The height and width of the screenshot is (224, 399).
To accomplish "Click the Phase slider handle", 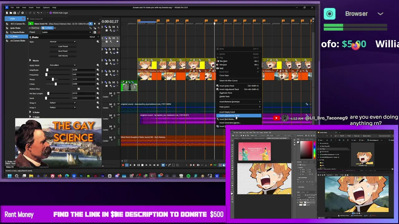I will tap(53, 79).
